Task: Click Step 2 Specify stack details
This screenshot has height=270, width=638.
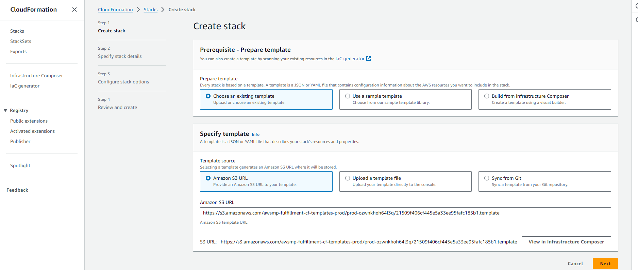Action: pos(120,56)
